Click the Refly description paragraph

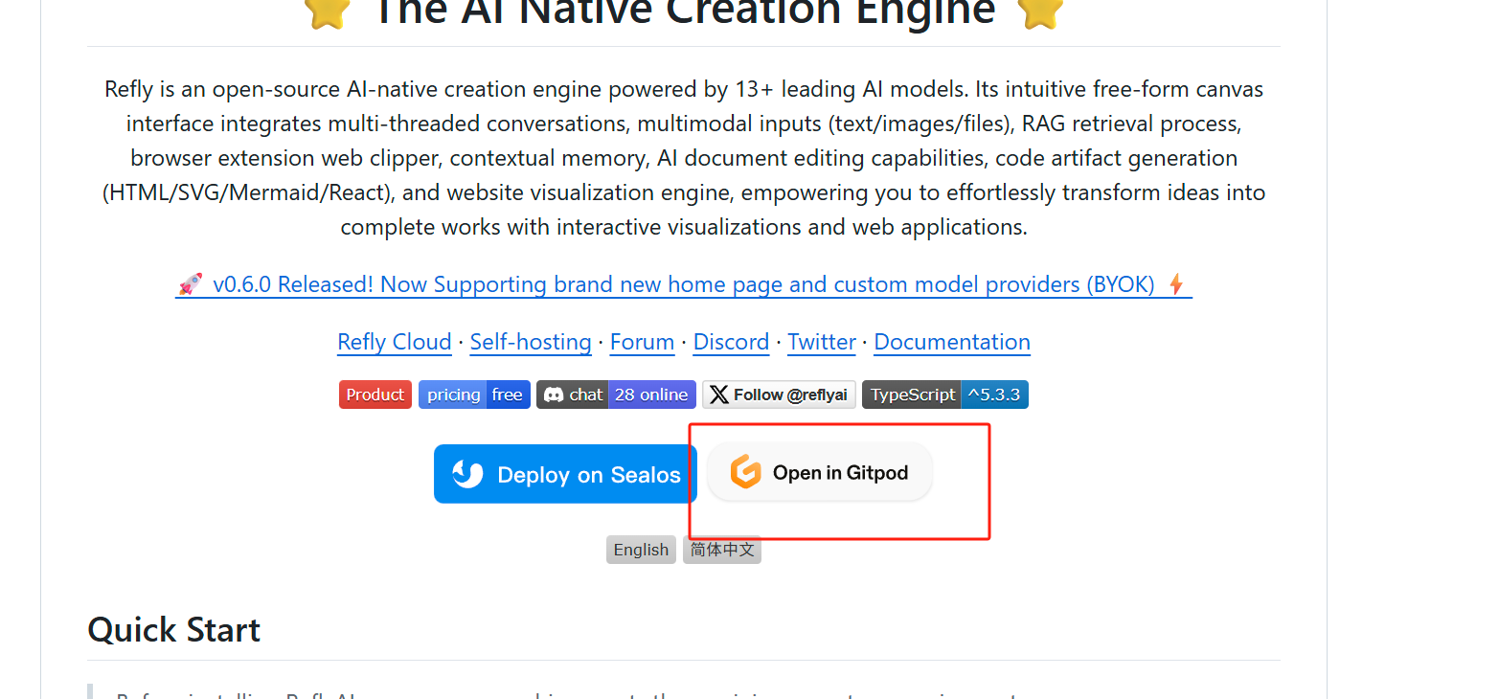click(x=683, y=158)
